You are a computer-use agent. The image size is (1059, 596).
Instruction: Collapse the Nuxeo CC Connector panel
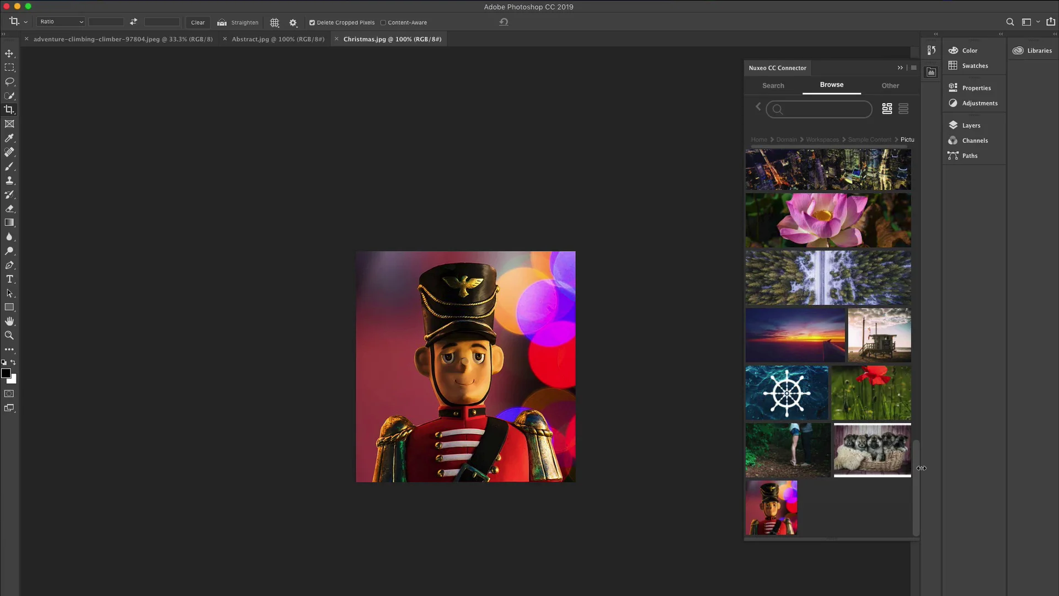900,68
